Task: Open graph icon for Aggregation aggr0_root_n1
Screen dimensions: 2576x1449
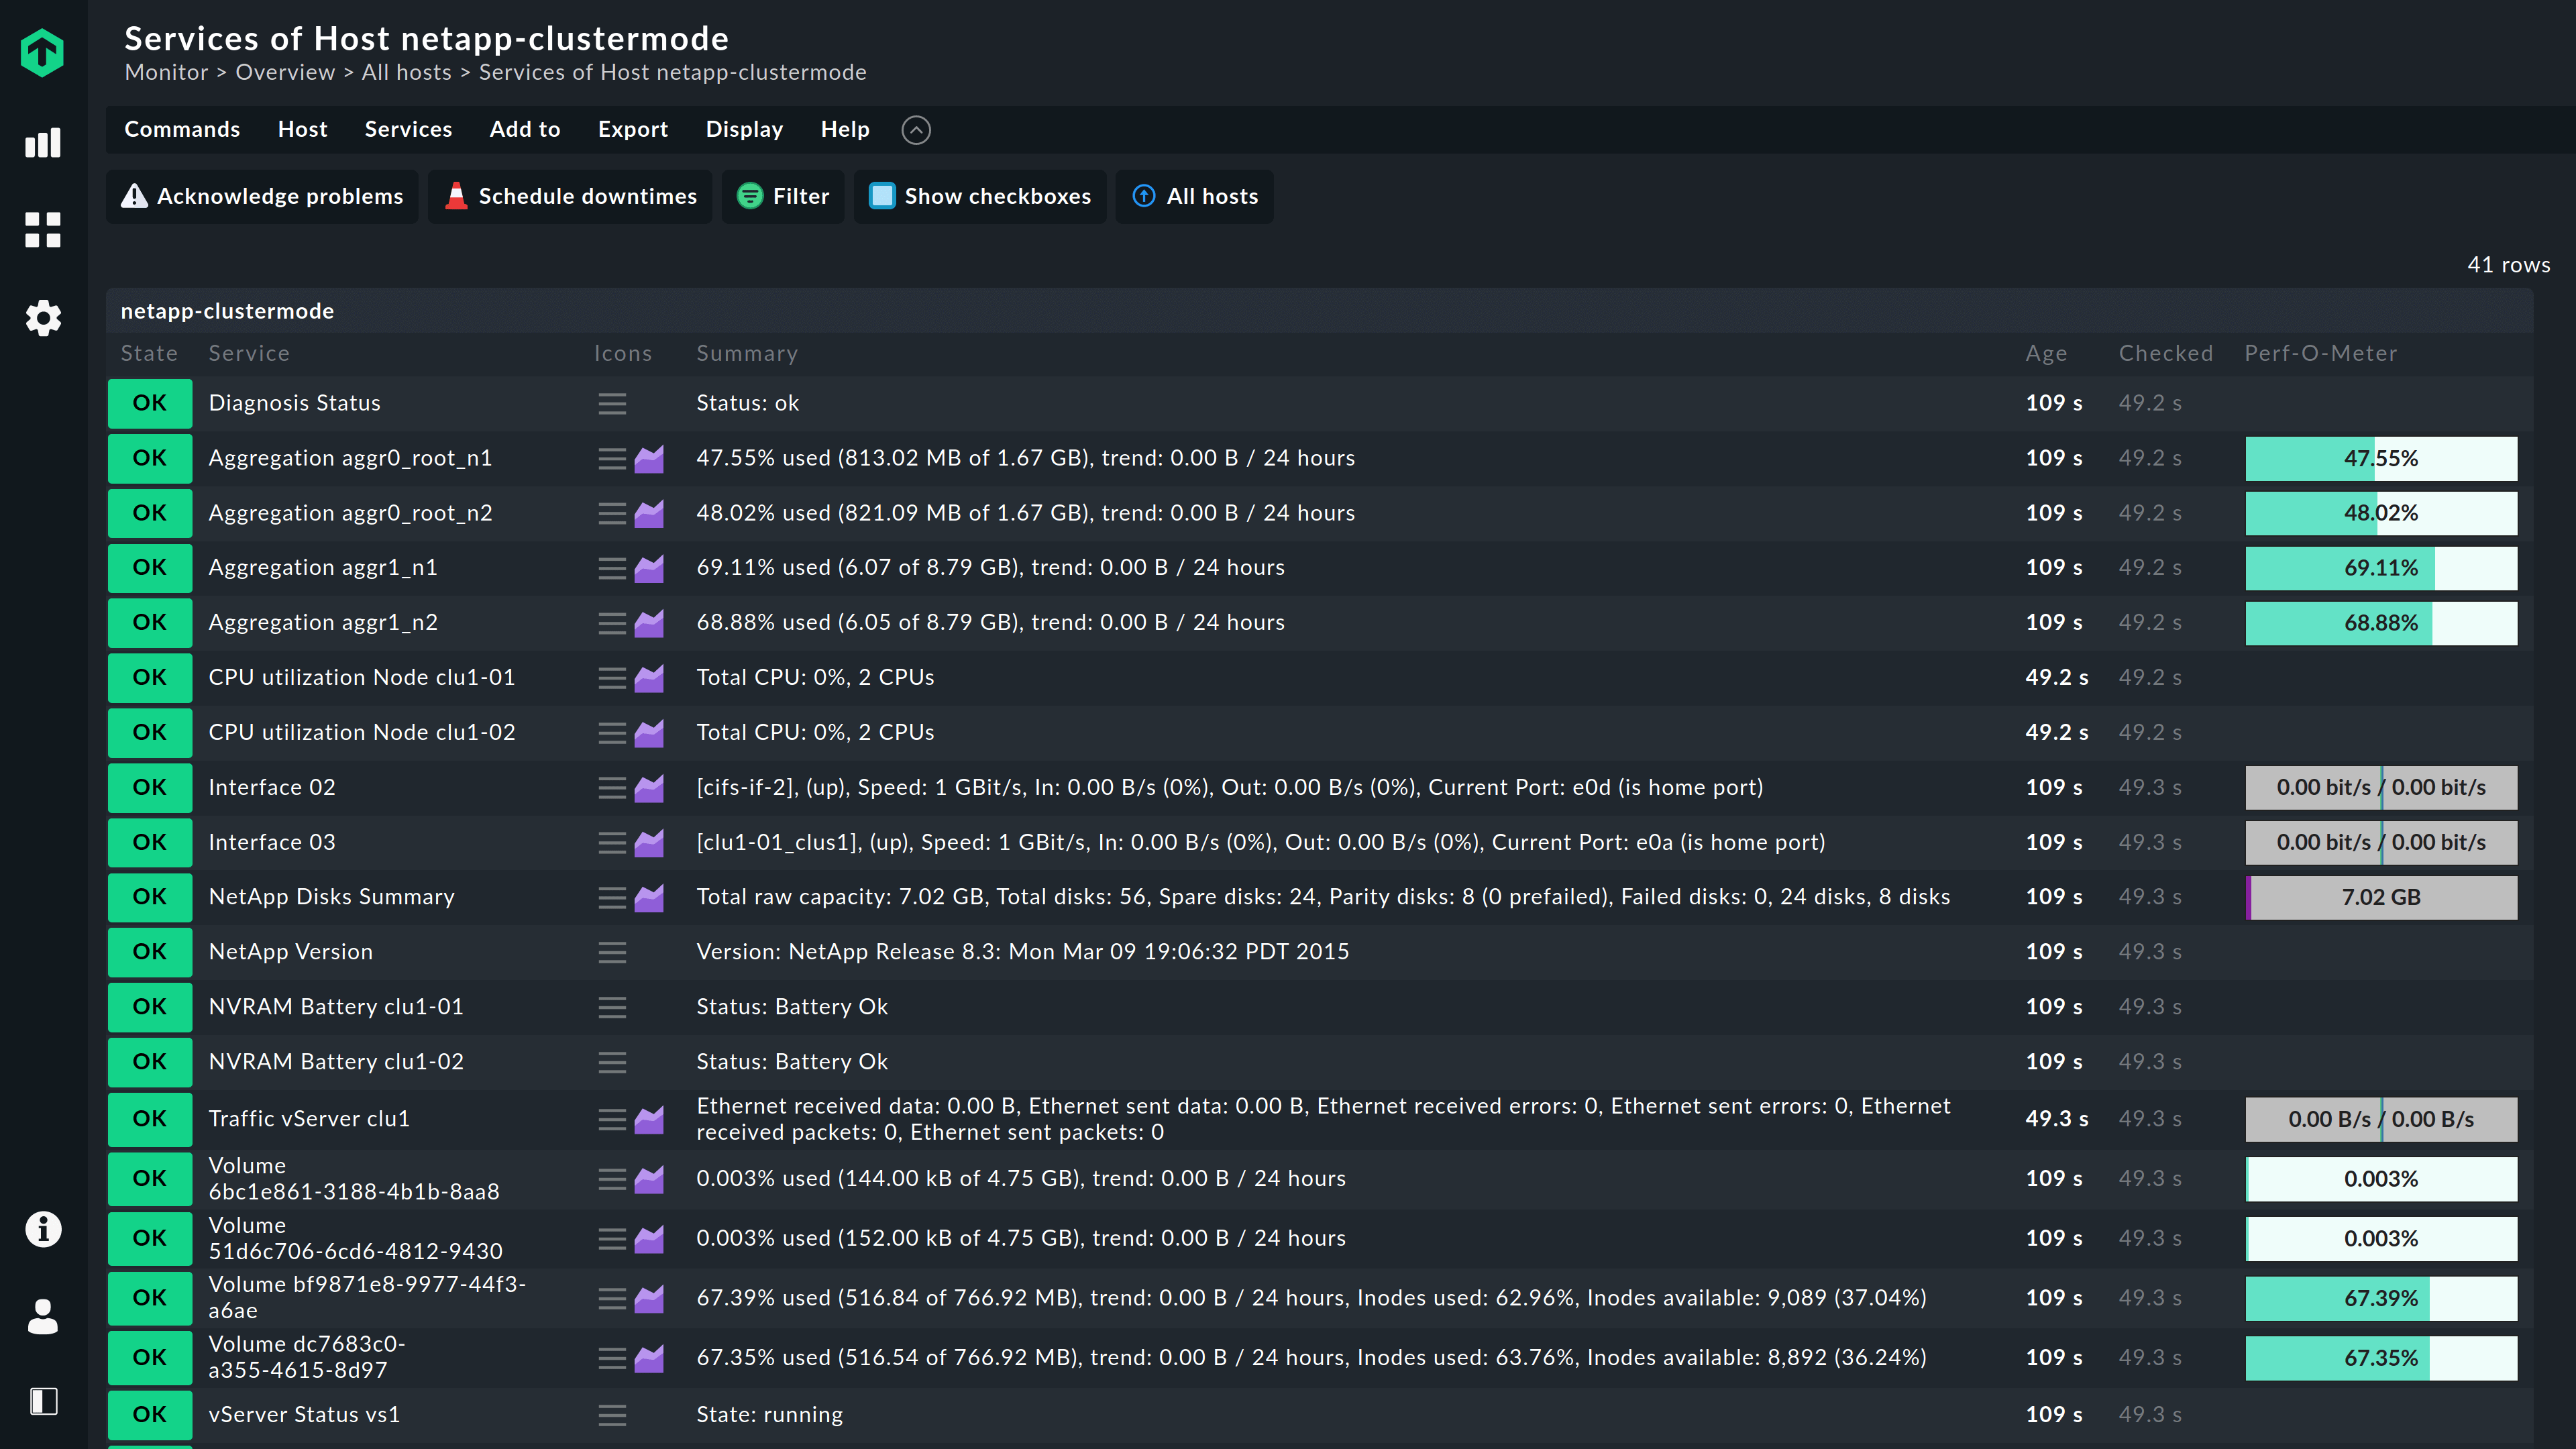Action: [649, 458]
